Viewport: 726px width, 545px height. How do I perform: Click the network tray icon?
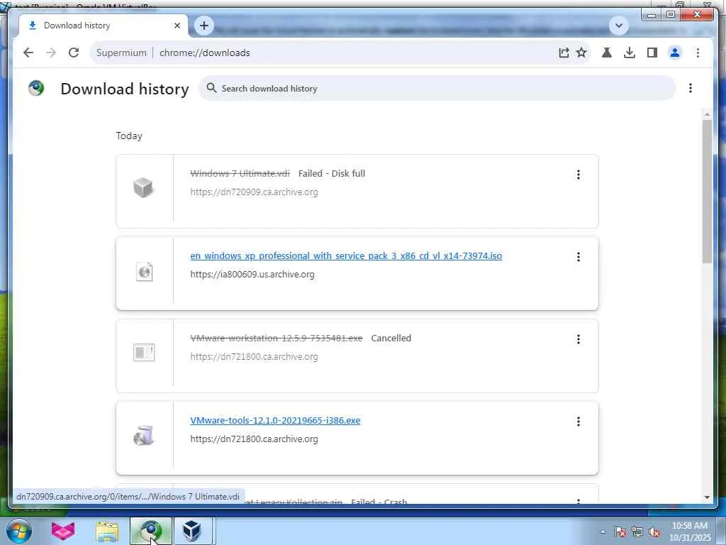637,532
